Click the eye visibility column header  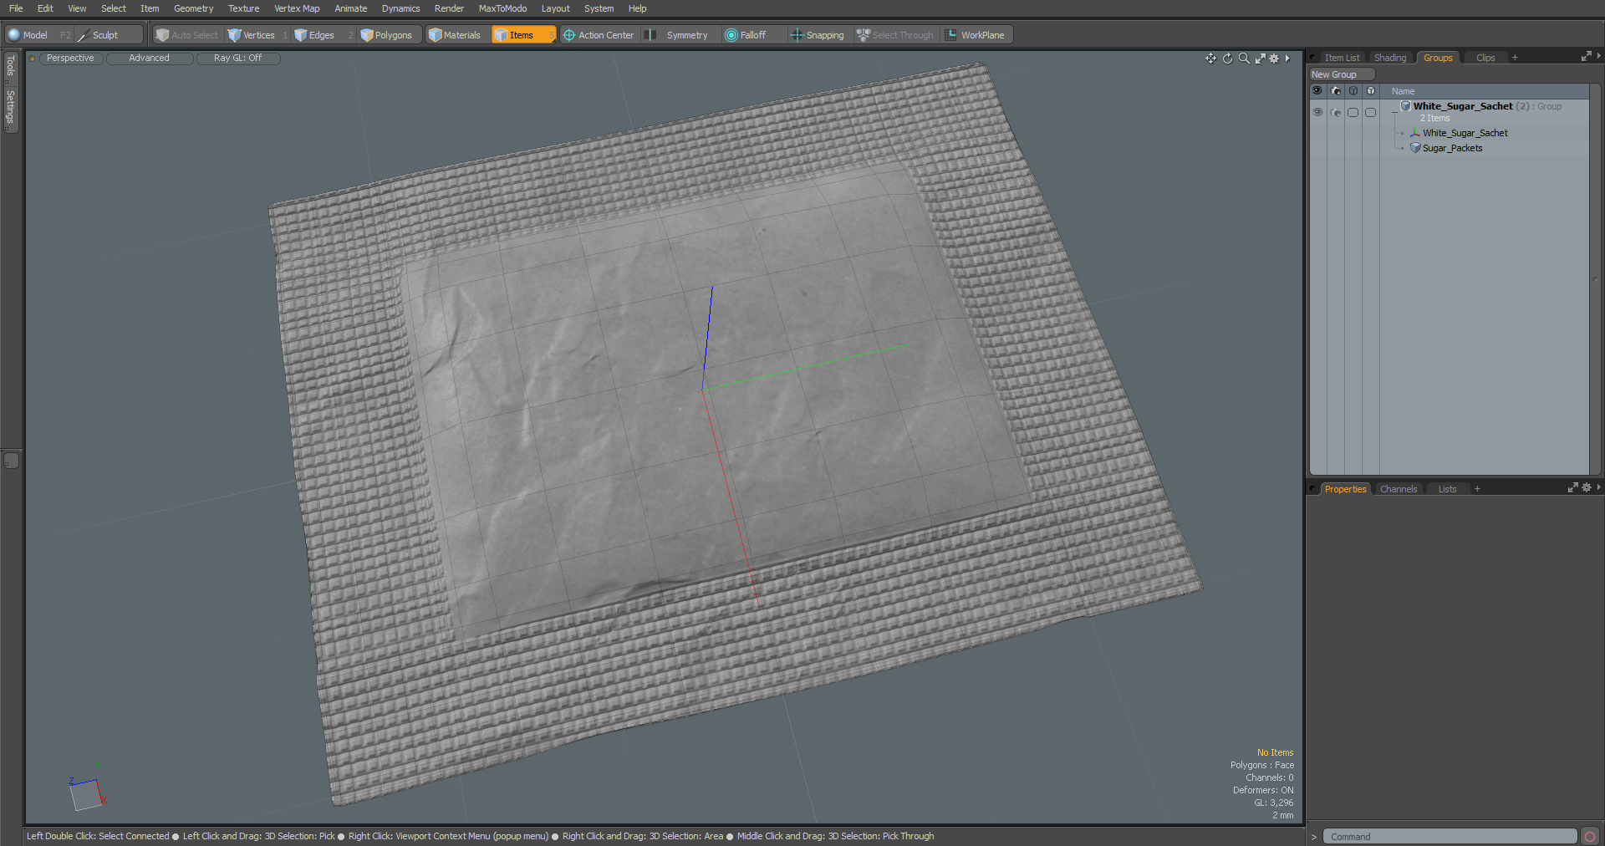click(1317, 91)
